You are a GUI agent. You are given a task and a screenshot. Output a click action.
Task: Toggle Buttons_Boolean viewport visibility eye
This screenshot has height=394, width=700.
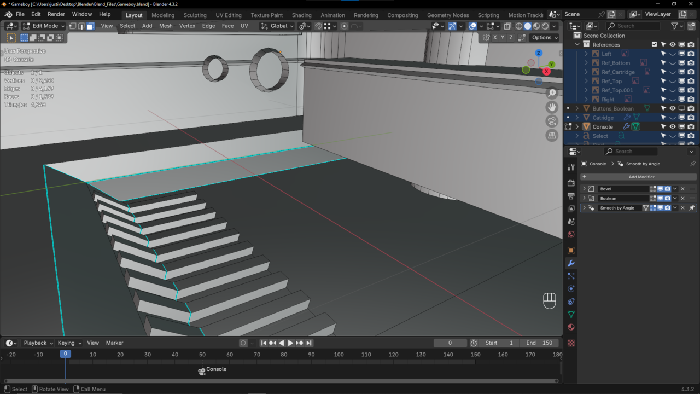(673, 108)
